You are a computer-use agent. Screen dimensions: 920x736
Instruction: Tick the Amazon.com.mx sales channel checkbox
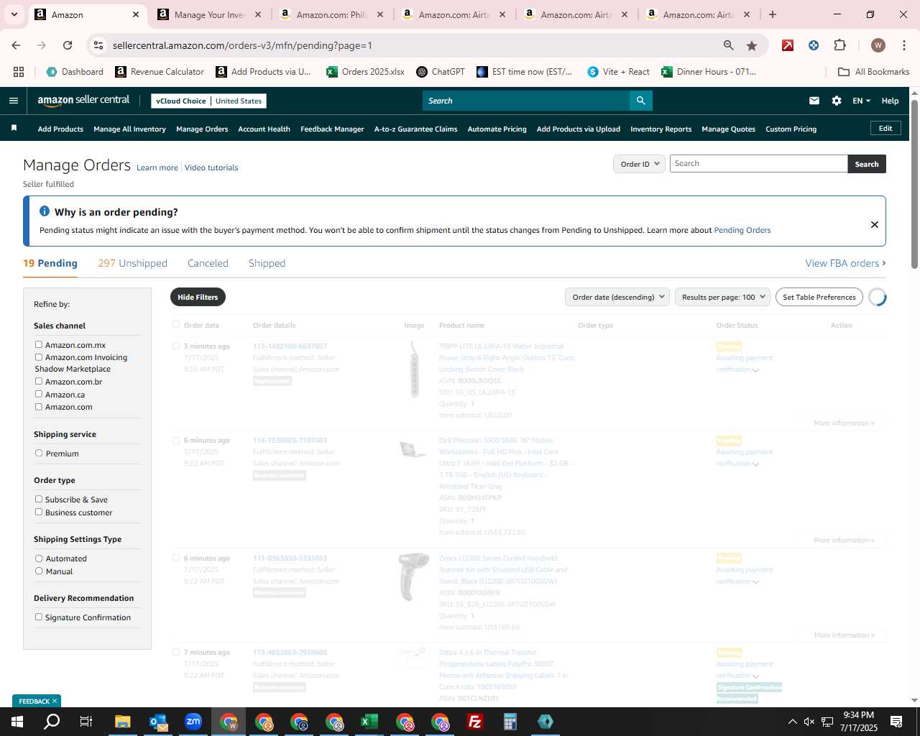(39, 345)
